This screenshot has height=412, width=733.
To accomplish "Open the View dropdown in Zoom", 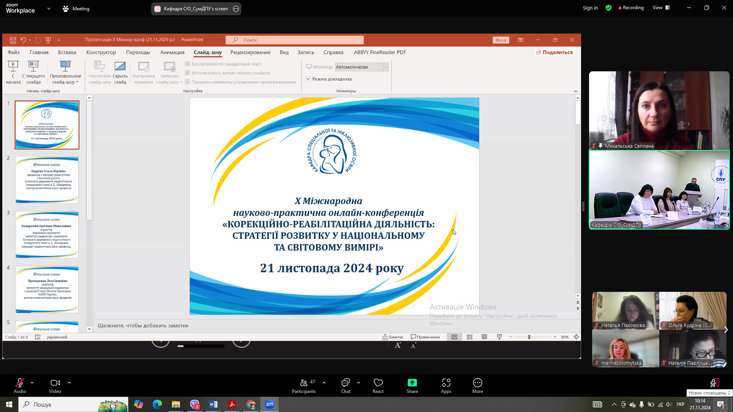I will pos(661,8).
